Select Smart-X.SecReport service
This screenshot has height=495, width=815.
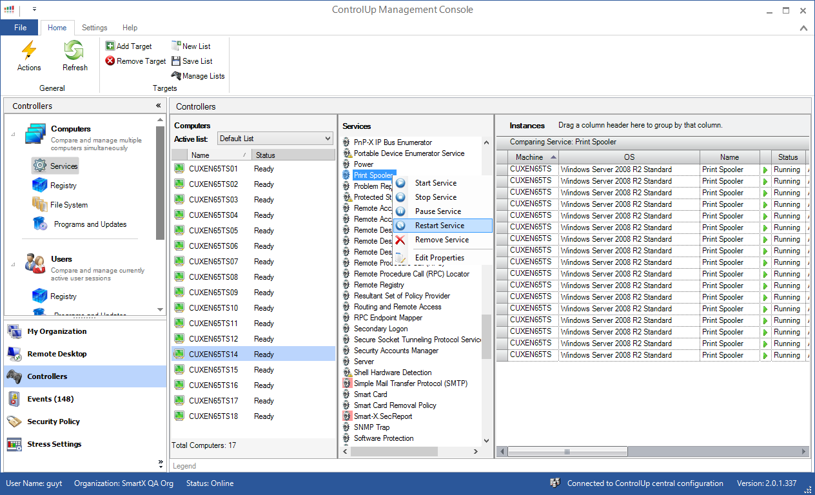pos(383,416)
